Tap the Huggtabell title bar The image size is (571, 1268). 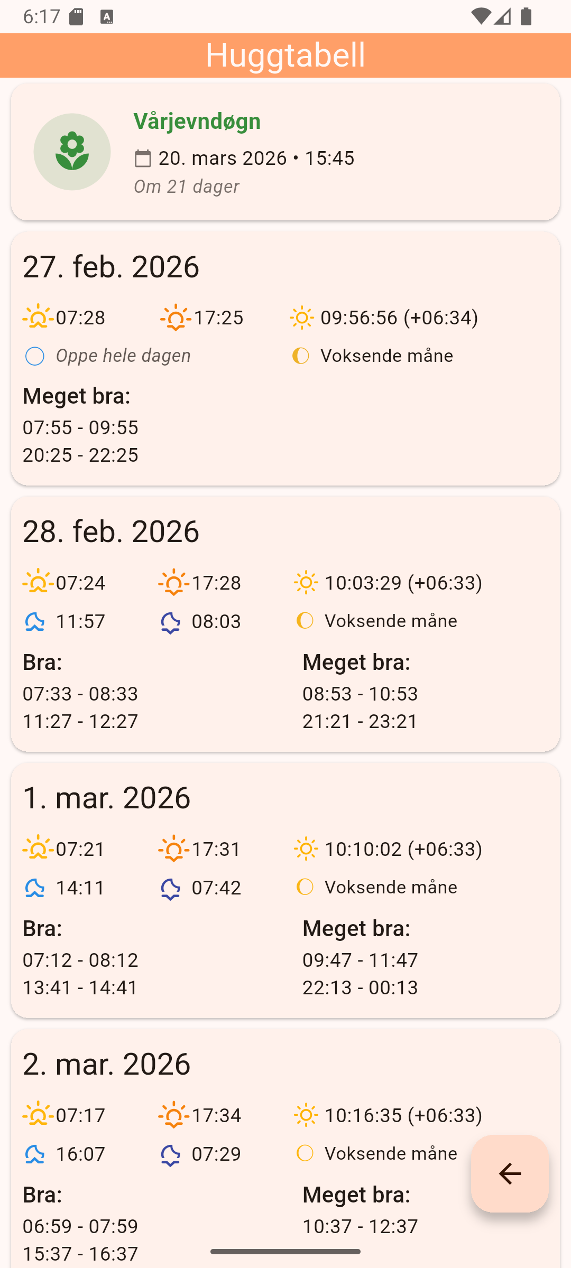(x=285, y=55)
